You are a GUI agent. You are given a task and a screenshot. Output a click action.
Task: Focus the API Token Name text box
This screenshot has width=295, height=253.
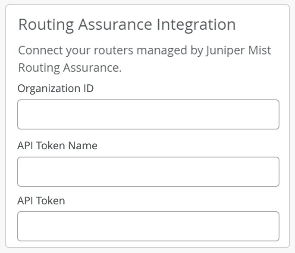click(x=148, y=172)
